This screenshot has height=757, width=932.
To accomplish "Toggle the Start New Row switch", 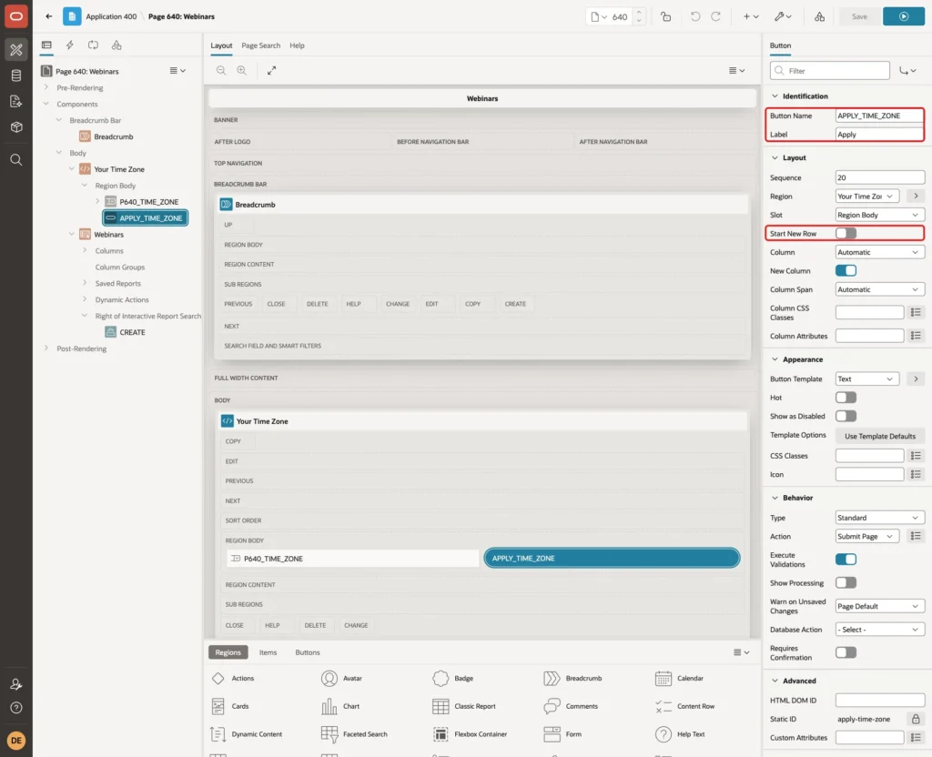I will [846, 234].
